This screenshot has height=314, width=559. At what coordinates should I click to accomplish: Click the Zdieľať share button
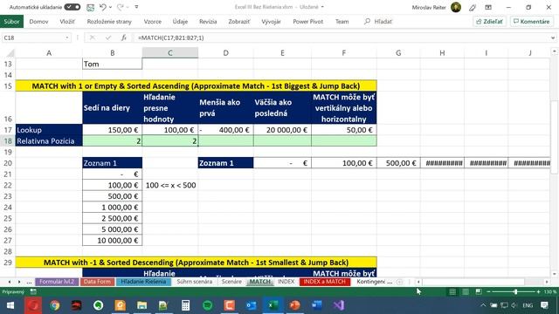(489, 21)
